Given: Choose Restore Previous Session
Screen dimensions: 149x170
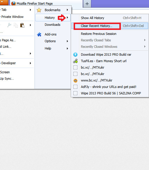Looking at the screenshot, I should [x=110, y=34].
